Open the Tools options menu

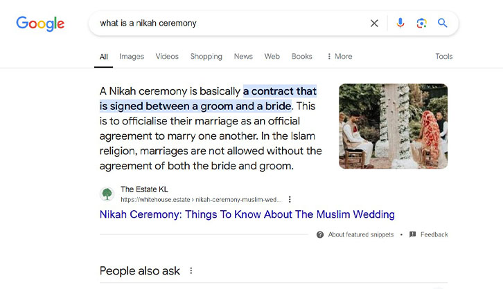[443, 57]
